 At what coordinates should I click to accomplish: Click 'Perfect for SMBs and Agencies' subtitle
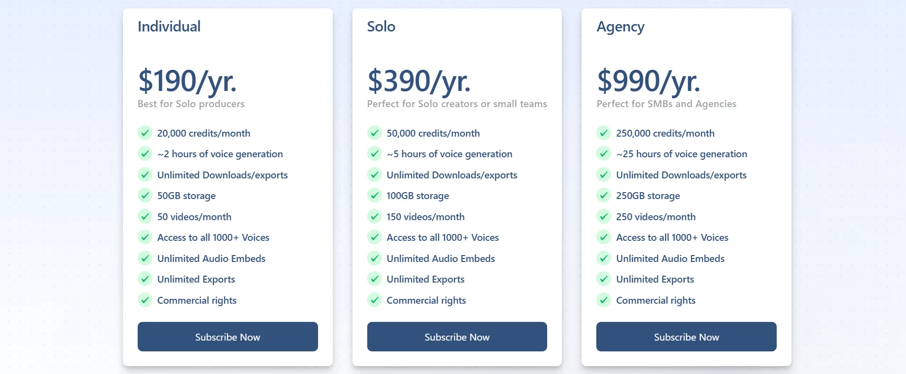point(667,104)
